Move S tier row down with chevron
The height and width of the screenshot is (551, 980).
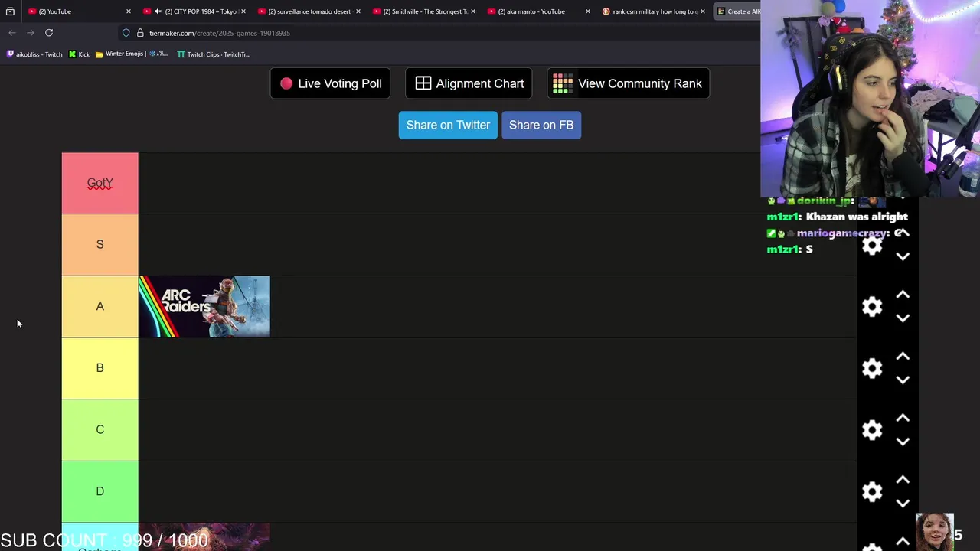(903, 256)
